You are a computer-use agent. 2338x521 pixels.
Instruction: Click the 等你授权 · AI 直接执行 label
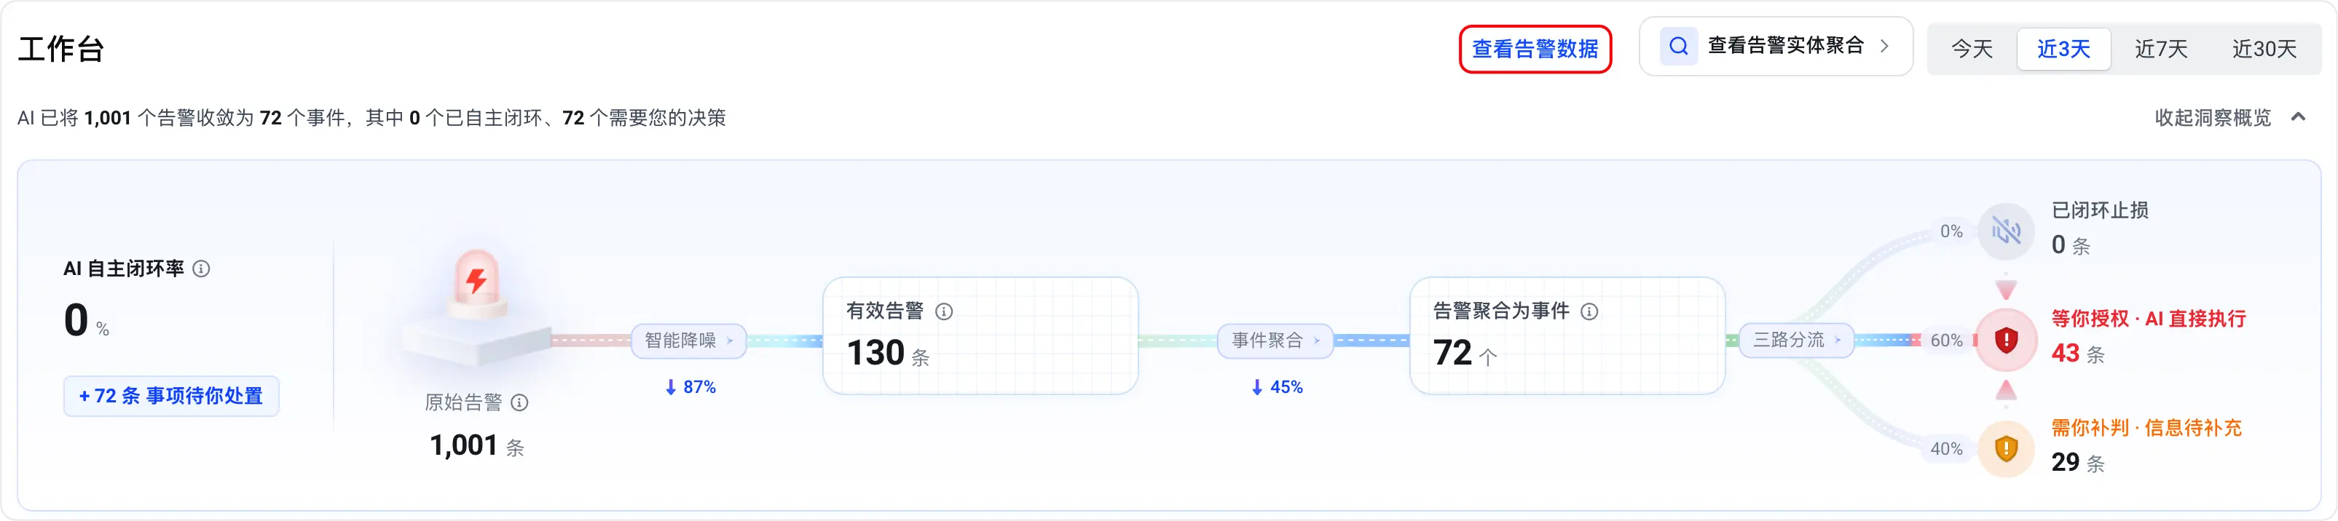(2149, 319)
